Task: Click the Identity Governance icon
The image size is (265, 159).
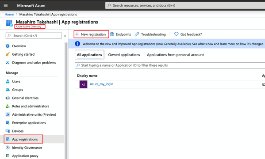Action: pyautogui.click(x=8, y=148)
